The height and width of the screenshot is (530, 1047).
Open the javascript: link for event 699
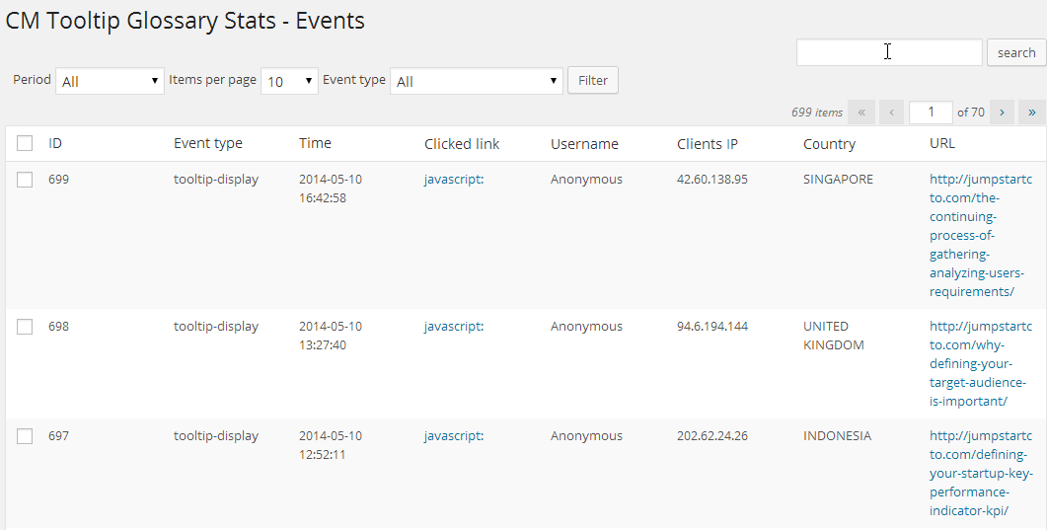coord(454,180)
